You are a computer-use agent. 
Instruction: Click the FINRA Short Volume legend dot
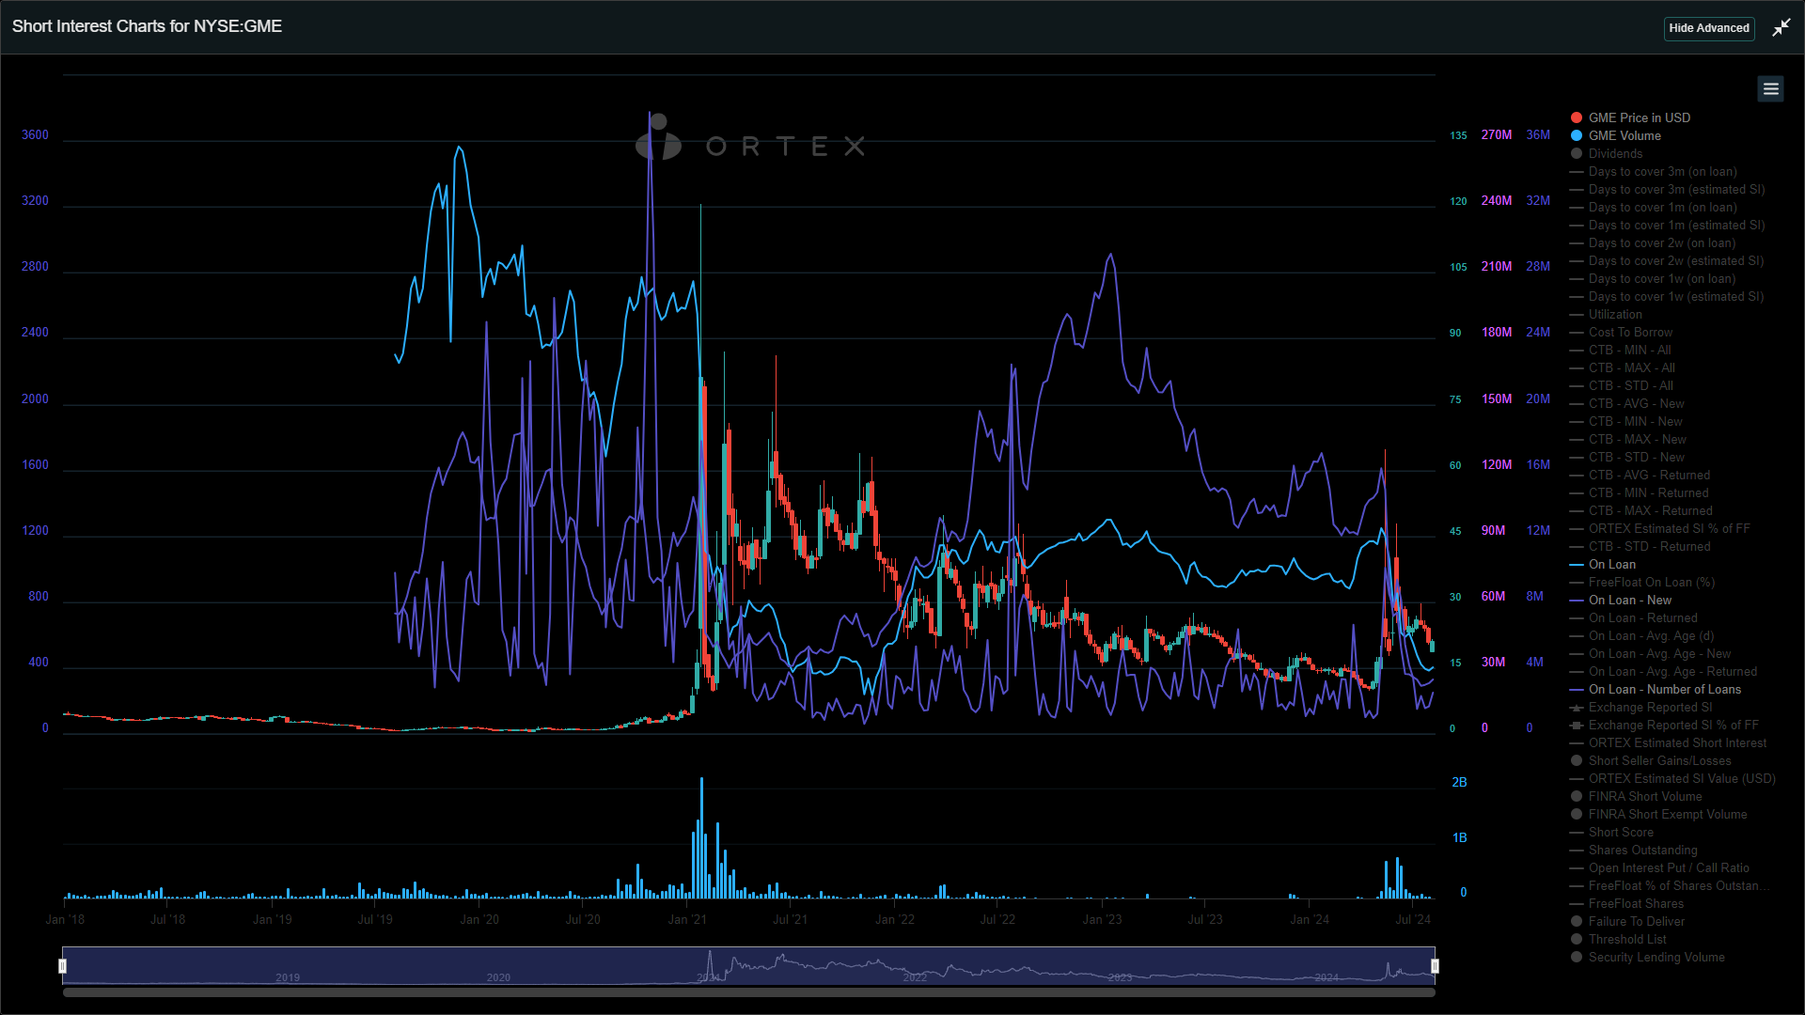tap(1576, 796)
